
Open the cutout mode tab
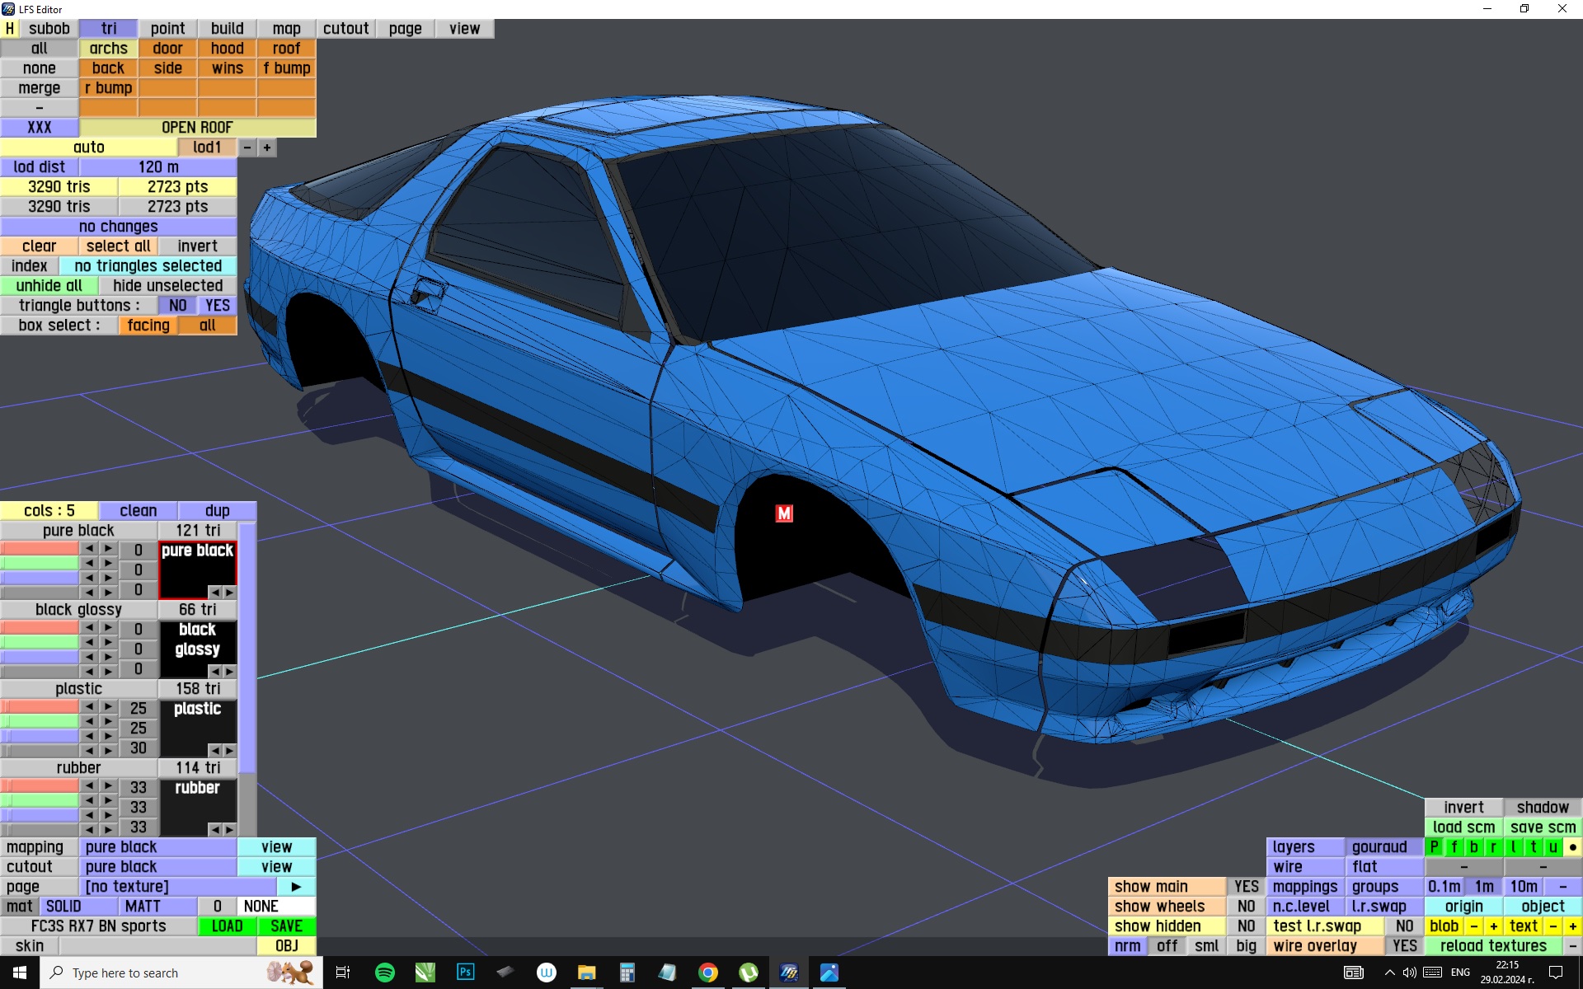(x=345, y=29)
